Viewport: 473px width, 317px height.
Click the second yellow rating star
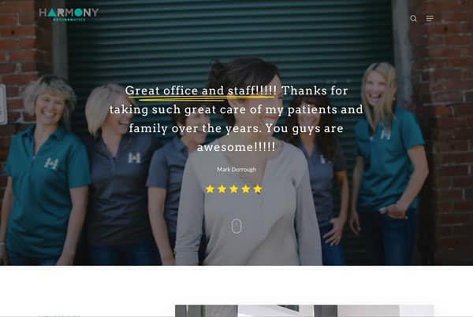coord(222,189)
